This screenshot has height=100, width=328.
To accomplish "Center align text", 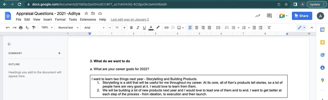I will pyautogui.click(x=197, y=27).
